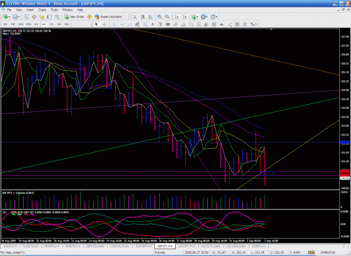The width and height of the screenshot is (351, 256).
Task: Switch to the USDIX,H4 chart tab
Action: click(10, 246)
